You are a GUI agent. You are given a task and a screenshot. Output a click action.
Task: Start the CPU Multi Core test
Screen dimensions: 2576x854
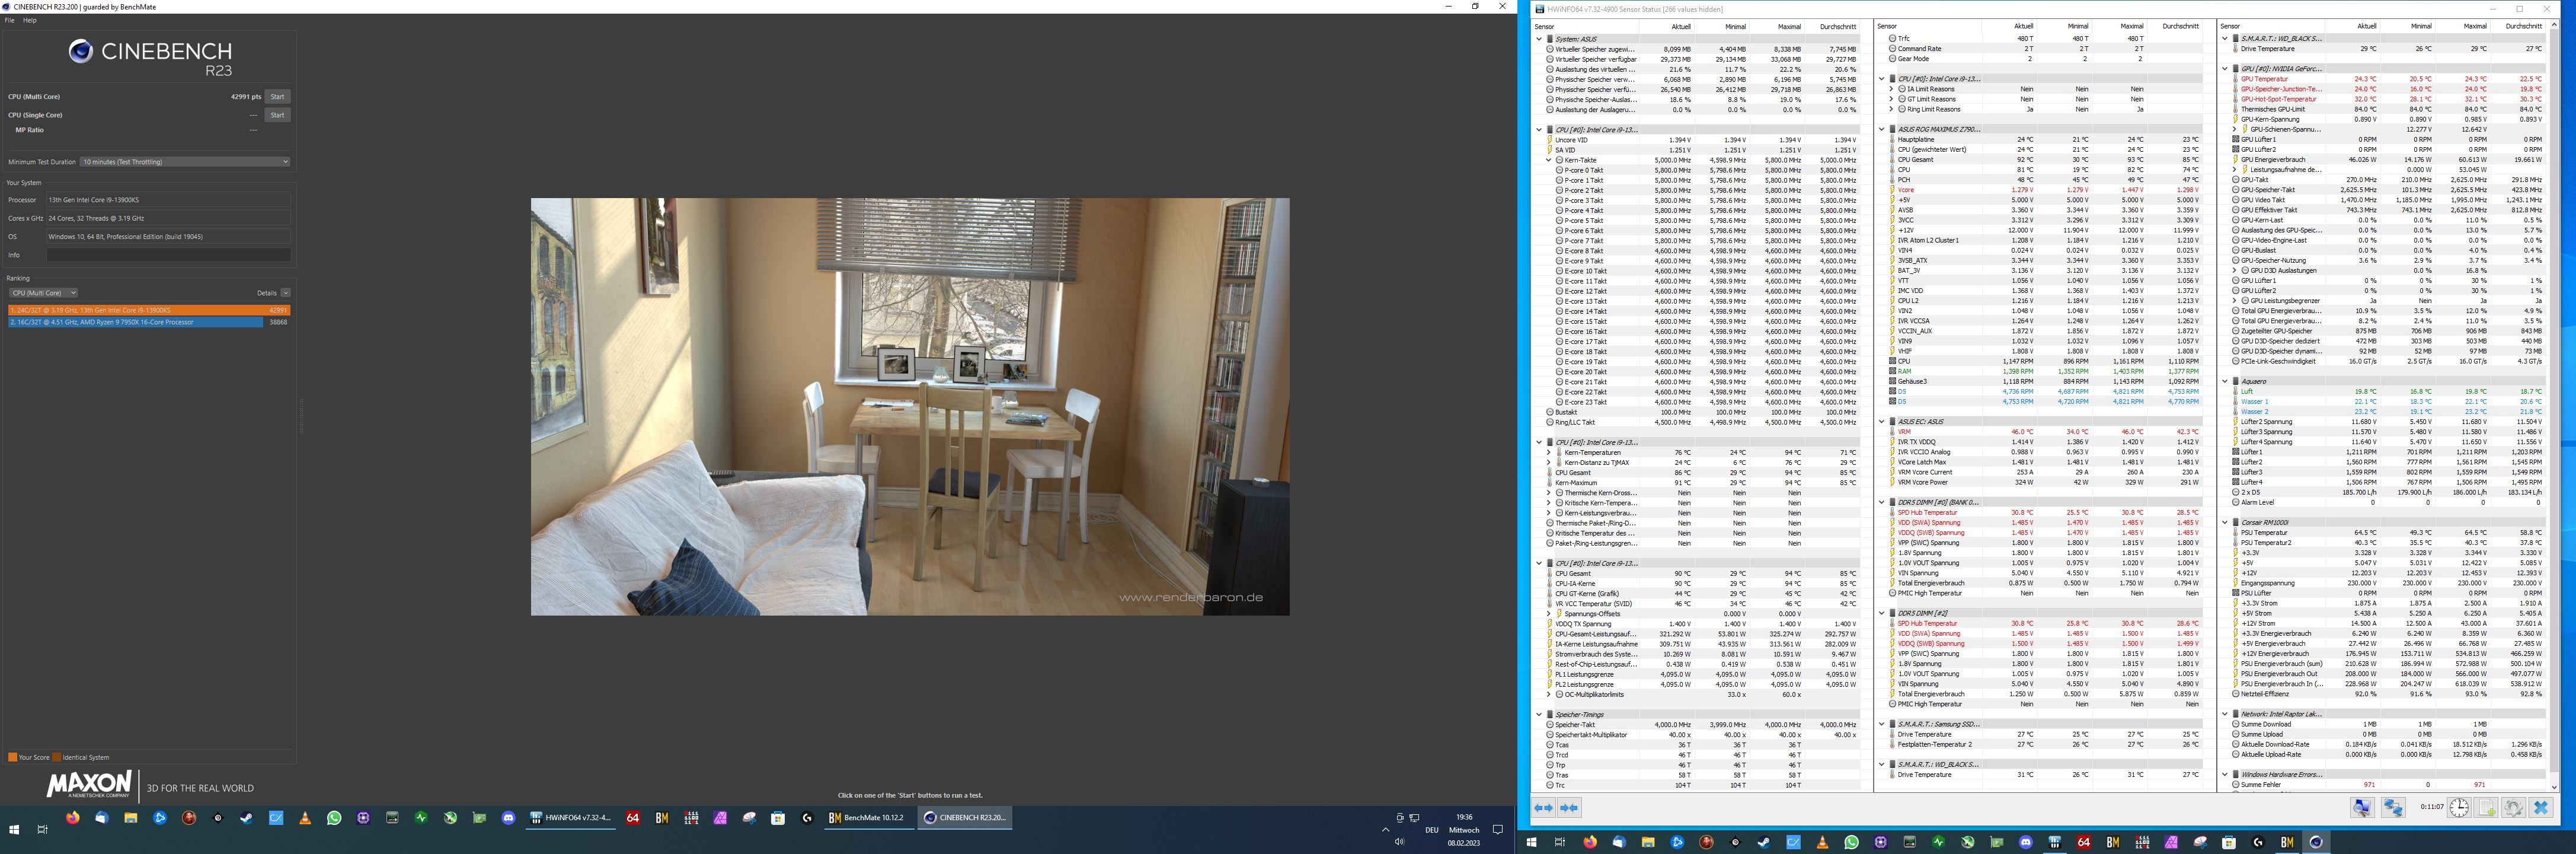(x=277, y=97)
